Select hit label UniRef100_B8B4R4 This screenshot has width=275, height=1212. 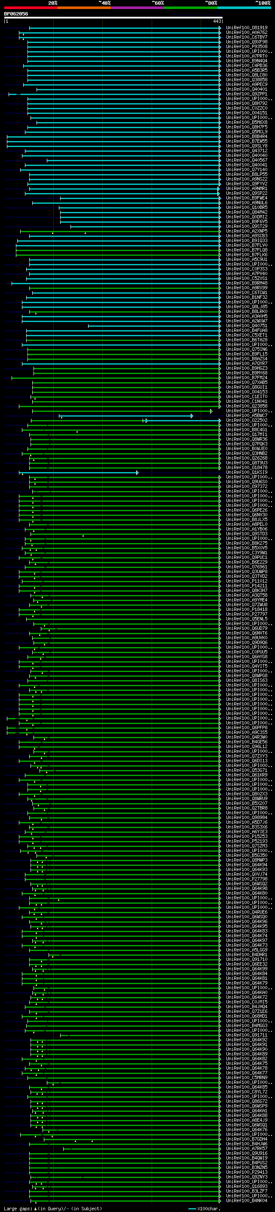(247, 136)
